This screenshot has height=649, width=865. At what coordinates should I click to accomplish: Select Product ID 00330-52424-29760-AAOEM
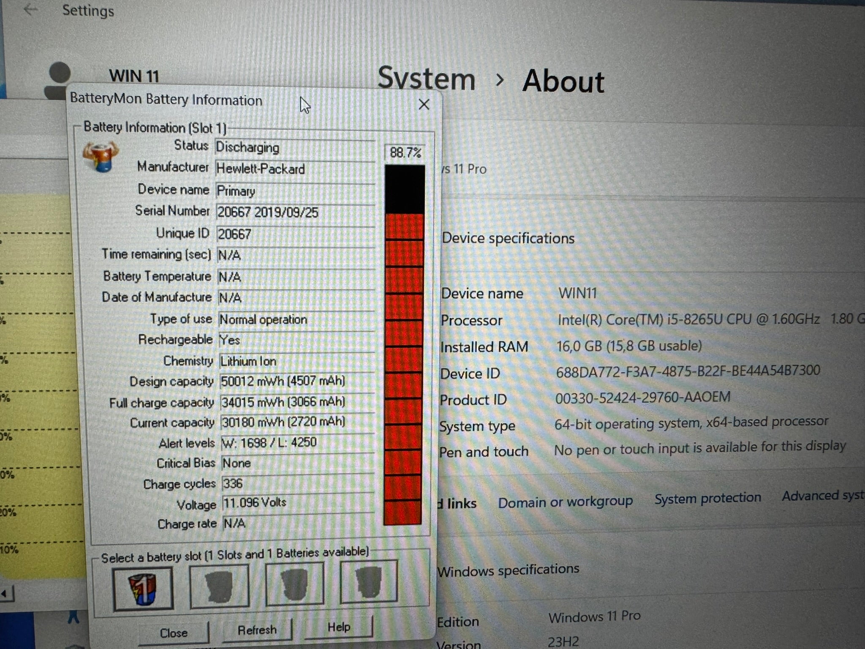tap(643, 397)
